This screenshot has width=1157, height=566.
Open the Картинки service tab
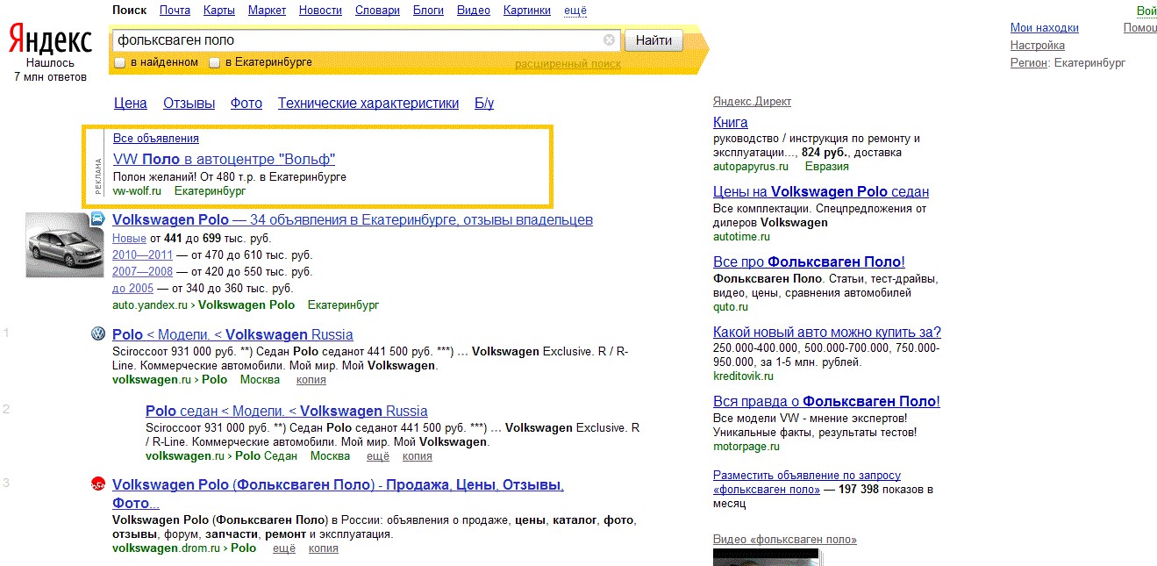[527, 11]
